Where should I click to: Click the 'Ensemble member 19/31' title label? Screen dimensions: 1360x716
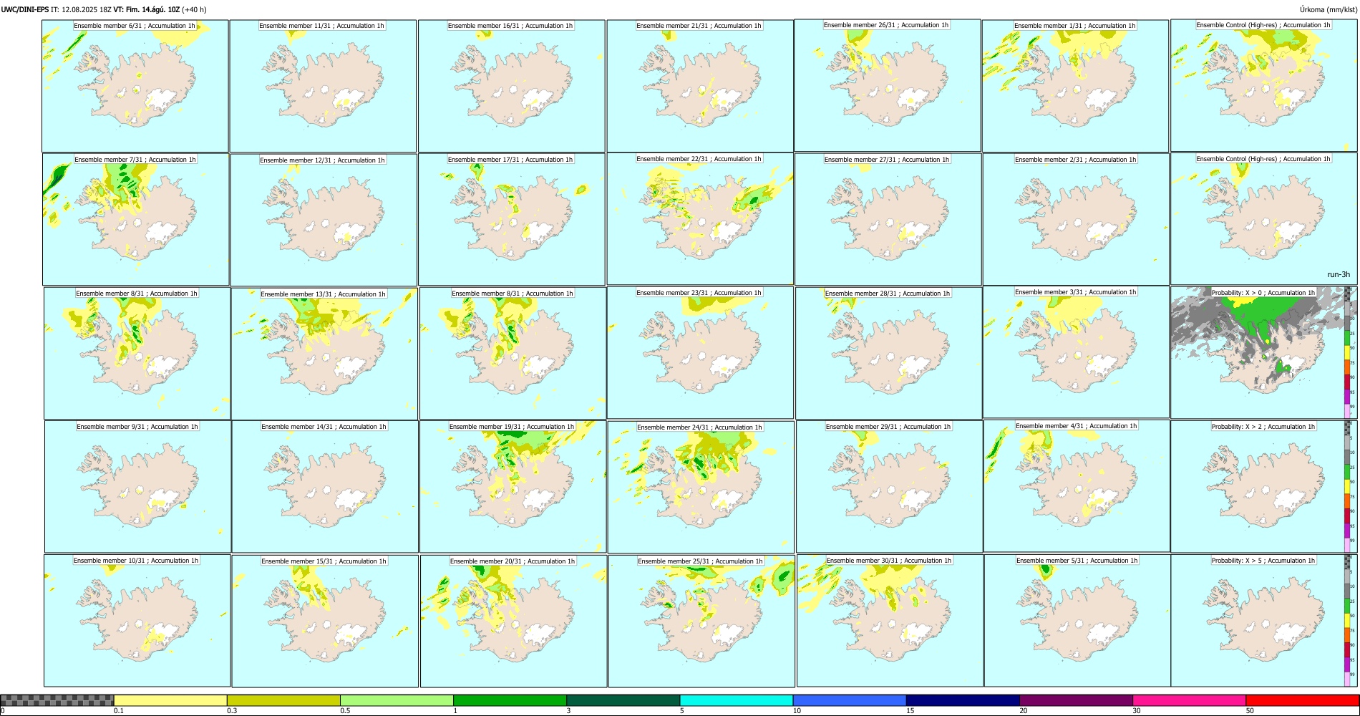point(512,427)
